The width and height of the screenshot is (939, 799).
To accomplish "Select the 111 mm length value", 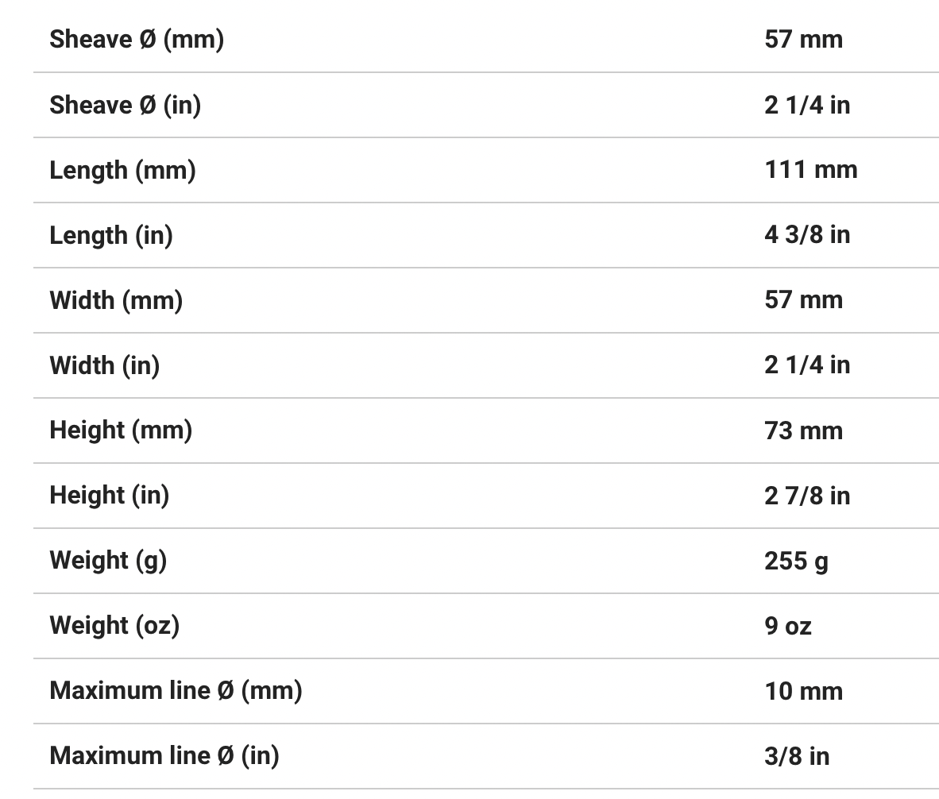I will coord(810,169).
